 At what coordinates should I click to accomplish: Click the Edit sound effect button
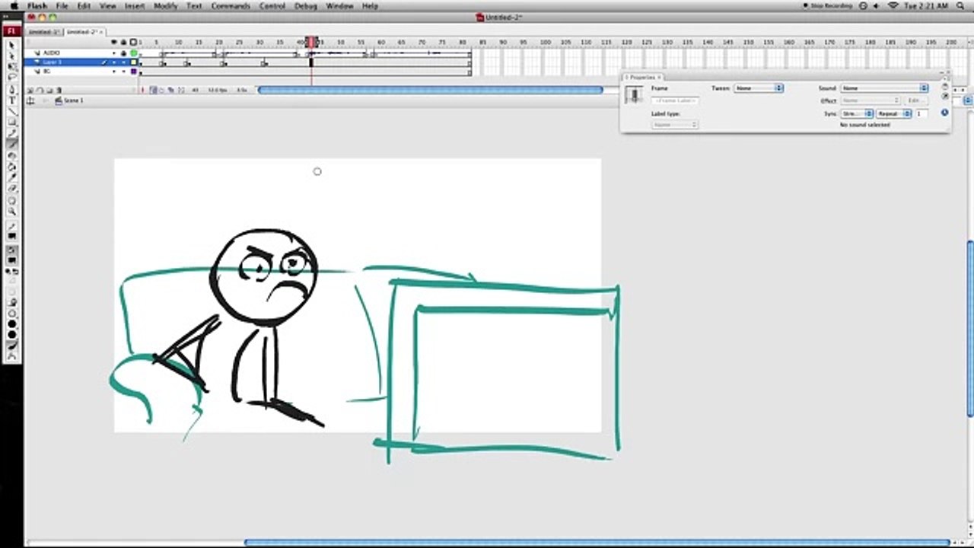click(915, 100)
